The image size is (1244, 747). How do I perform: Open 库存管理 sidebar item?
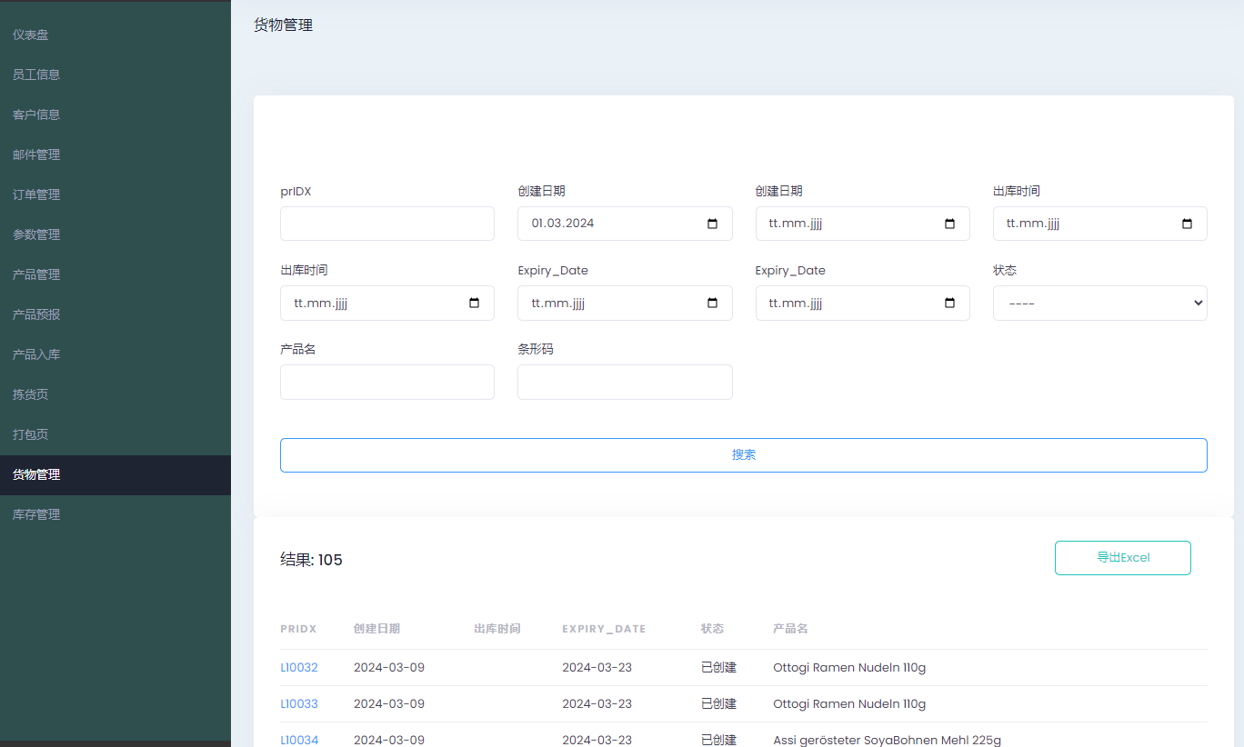pyautogui.click(x=115, y=514)
